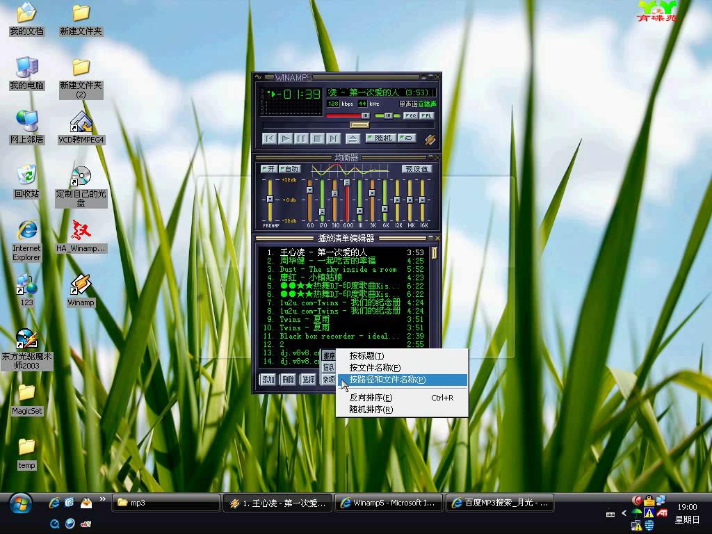Viewport: 712px width, 534px height.
Task: Open the 我的电脑 desktop icon
Action: (x=27, y=74)
